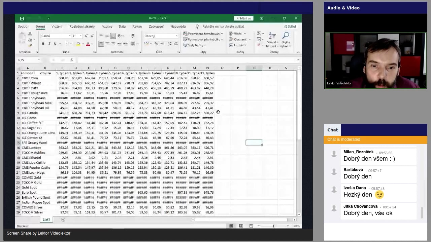Merge and center the selected cells

(133, 44)
